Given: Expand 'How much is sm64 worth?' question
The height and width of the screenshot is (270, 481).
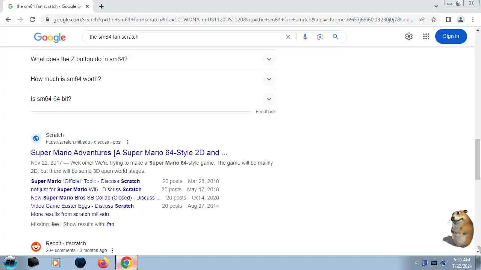Looking at the screenshot, I should [153, 79].
